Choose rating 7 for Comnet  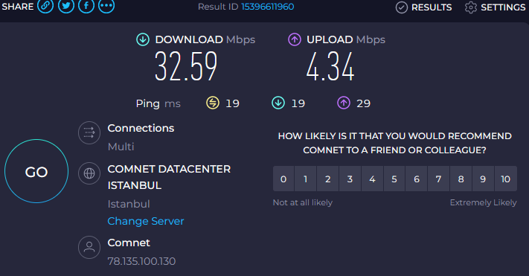coord(438,179)
